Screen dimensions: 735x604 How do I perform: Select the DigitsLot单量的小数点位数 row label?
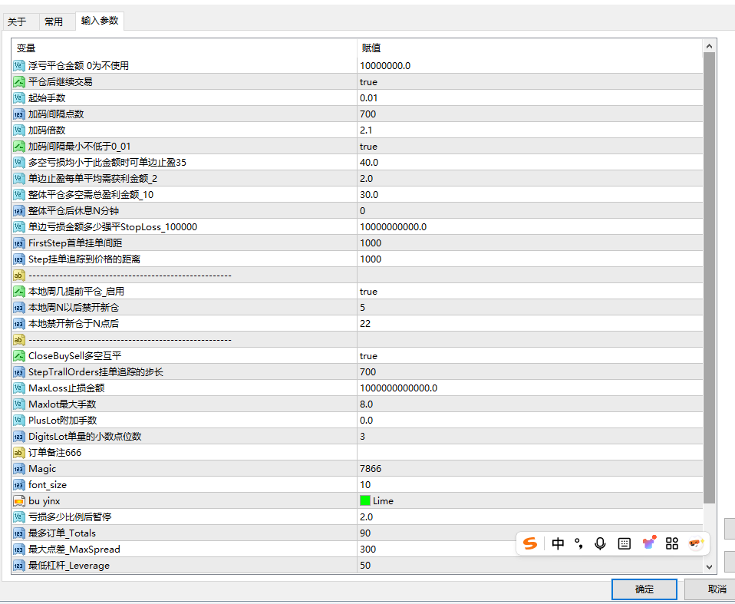pyautogui.click(x=85, y=437)
